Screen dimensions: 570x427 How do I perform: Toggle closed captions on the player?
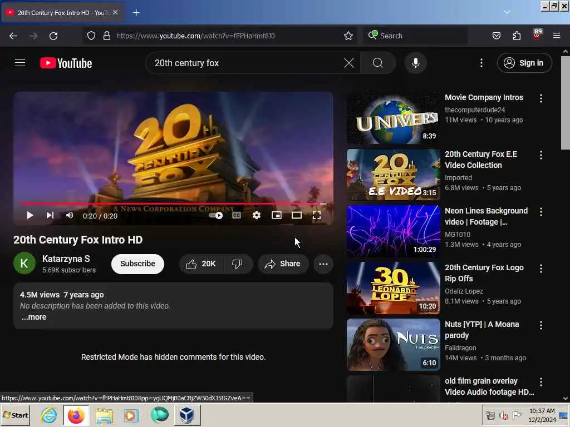point(236,216)
